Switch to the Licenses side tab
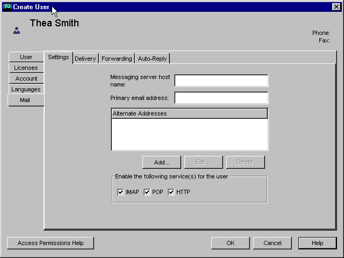 coord(26,68)
